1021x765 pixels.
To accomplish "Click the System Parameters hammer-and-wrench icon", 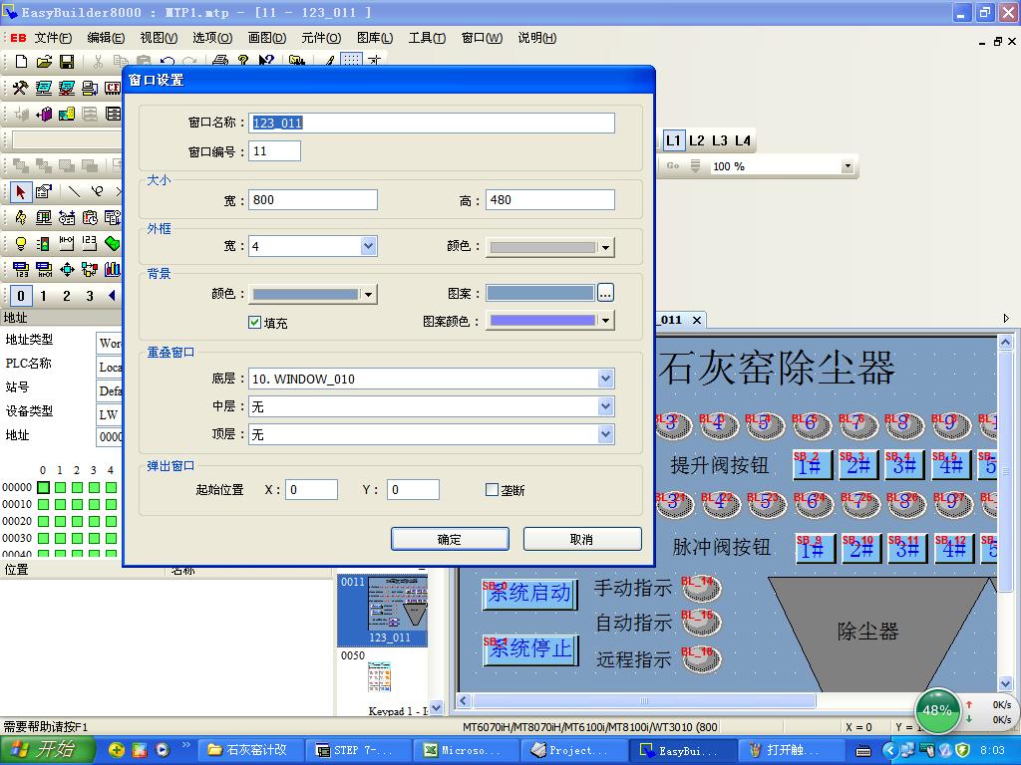I will pyautogui.click(x=20, y=88).
